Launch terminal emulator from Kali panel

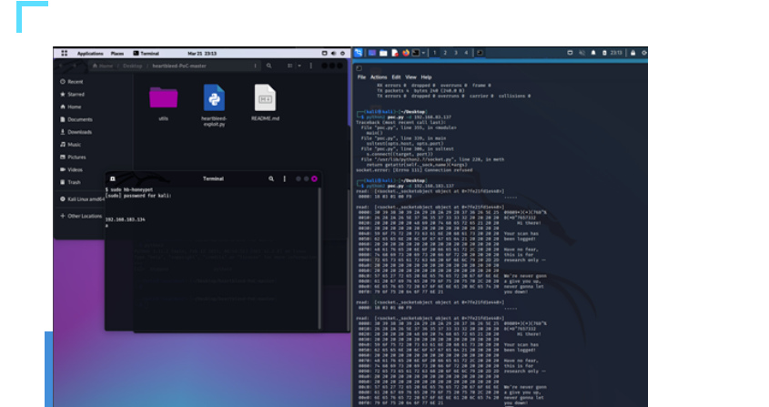(x=416, y=53)
